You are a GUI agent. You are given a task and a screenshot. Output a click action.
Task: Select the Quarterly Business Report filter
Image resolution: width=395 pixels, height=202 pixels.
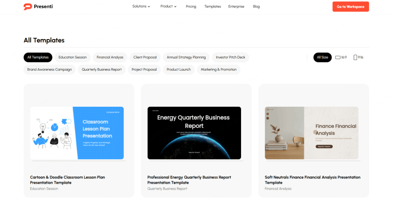pos(101,69)
